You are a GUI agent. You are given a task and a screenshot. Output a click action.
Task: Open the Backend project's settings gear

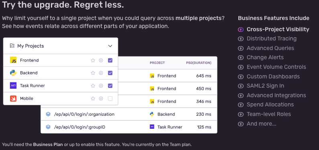101,73
